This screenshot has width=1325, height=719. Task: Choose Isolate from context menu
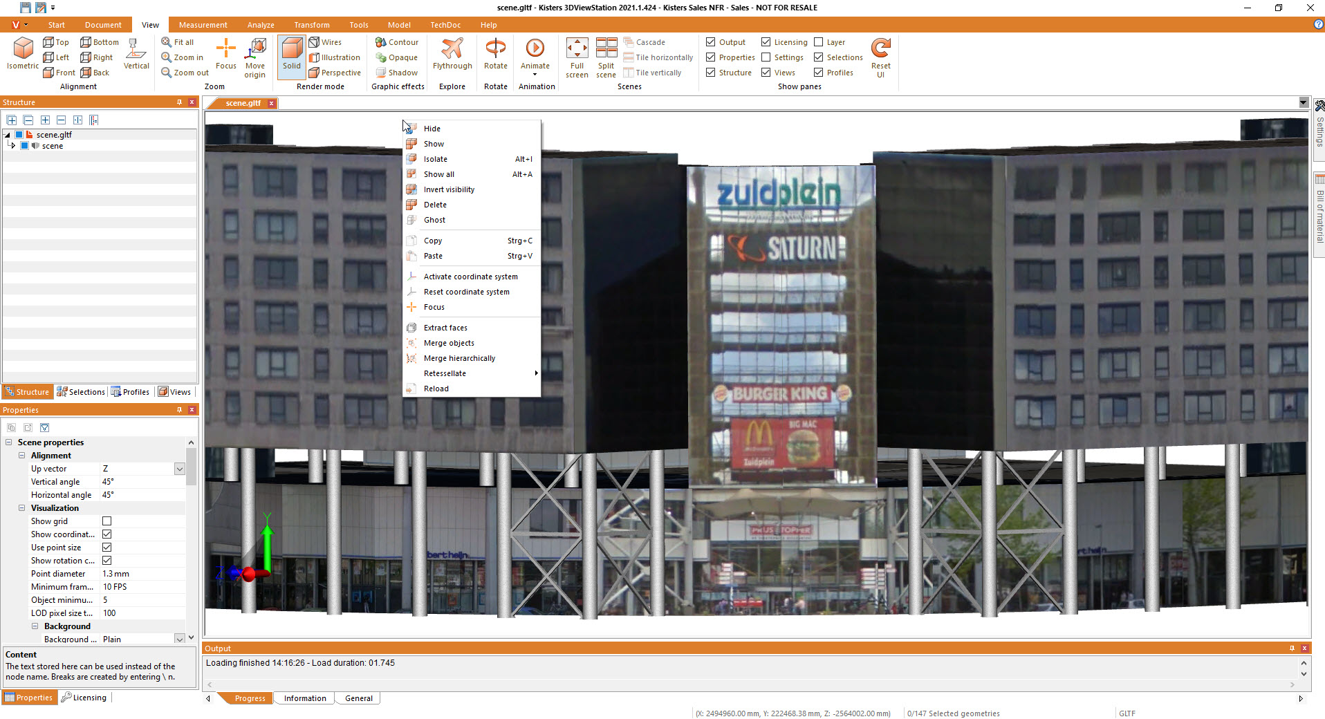(x=472, y=159)
